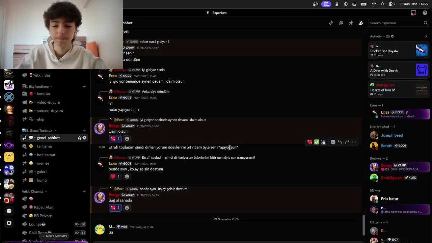Expand the Activity panel chevron
This screenshot has width=432, height=243.
pyautogui.click(x=426, y=36)
